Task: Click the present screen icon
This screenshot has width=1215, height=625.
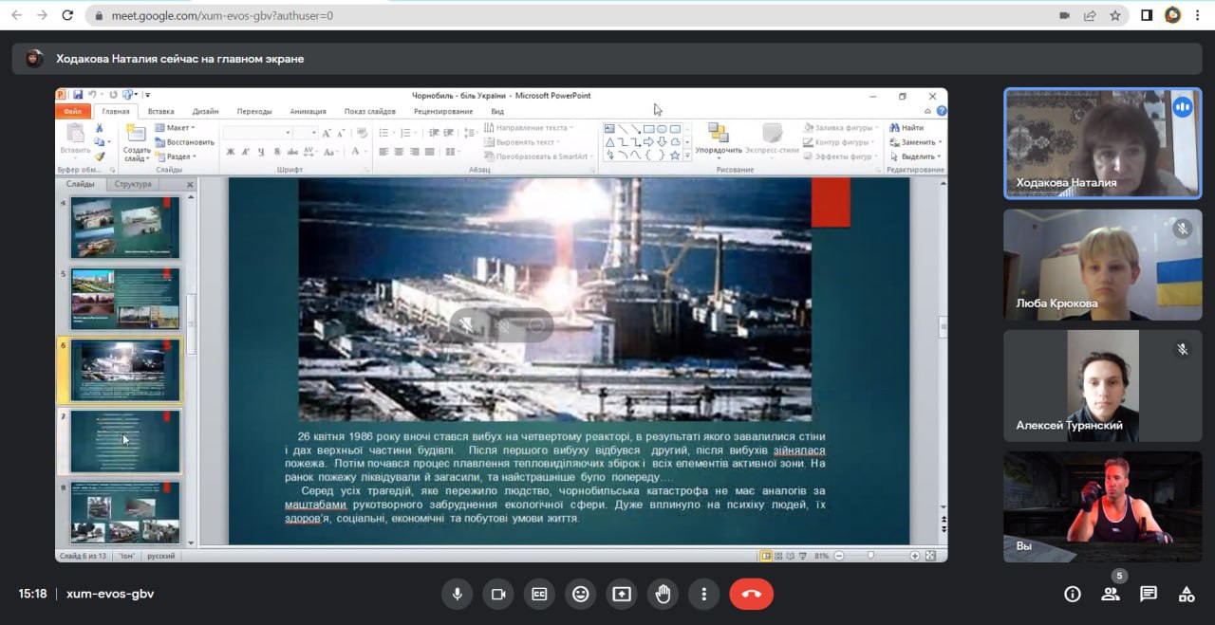Action: tap(622, 595)
